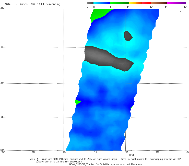This screenshot has height=166, width=189.
Task: Select the green segment of the color scale
Action: [120, 3]
